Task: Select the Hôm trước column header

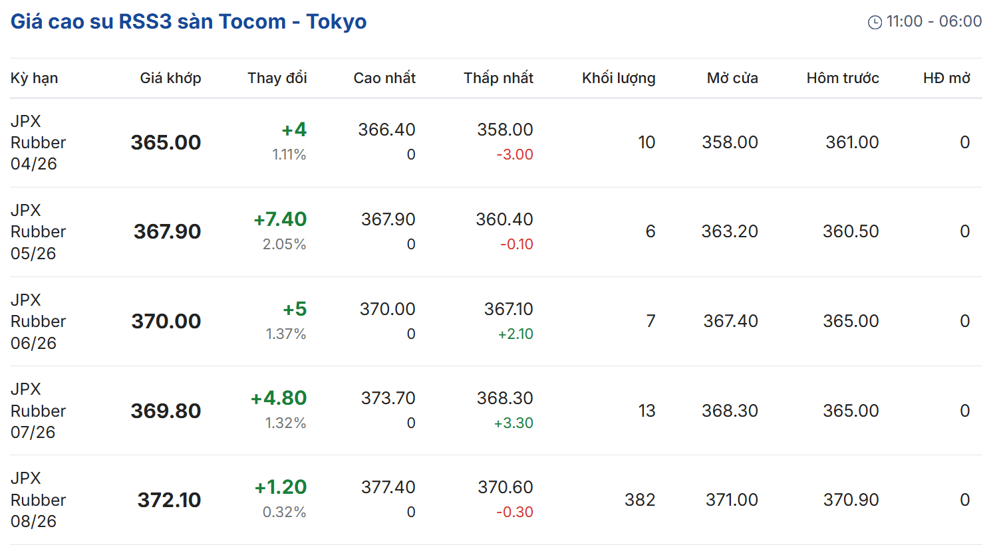Action: click(x=843, y=78)
